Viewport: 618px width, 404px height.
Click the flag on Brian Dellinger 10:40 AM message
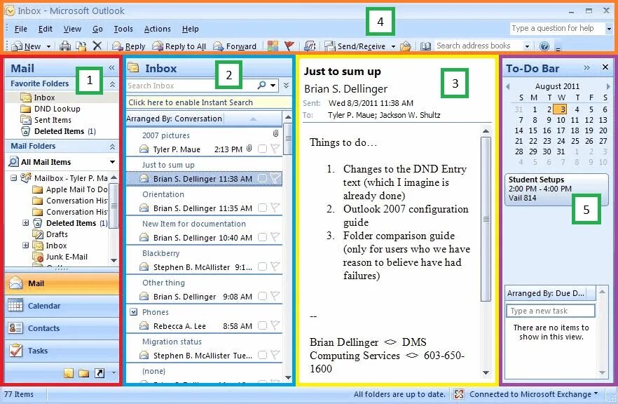(x=275, y=237)
